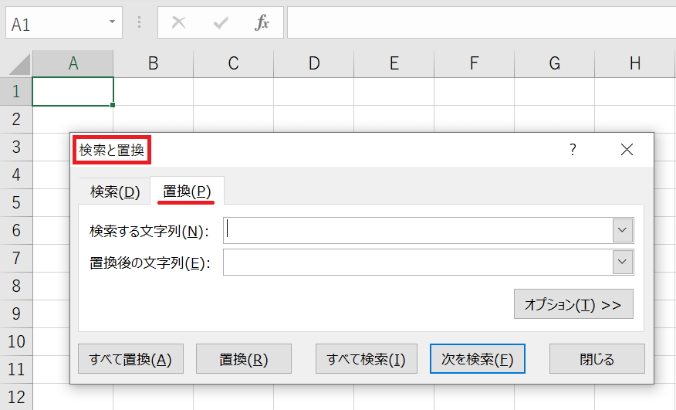
Task: Click the 閉じる button
Action: pyautogui.click(x=597, y=359)
